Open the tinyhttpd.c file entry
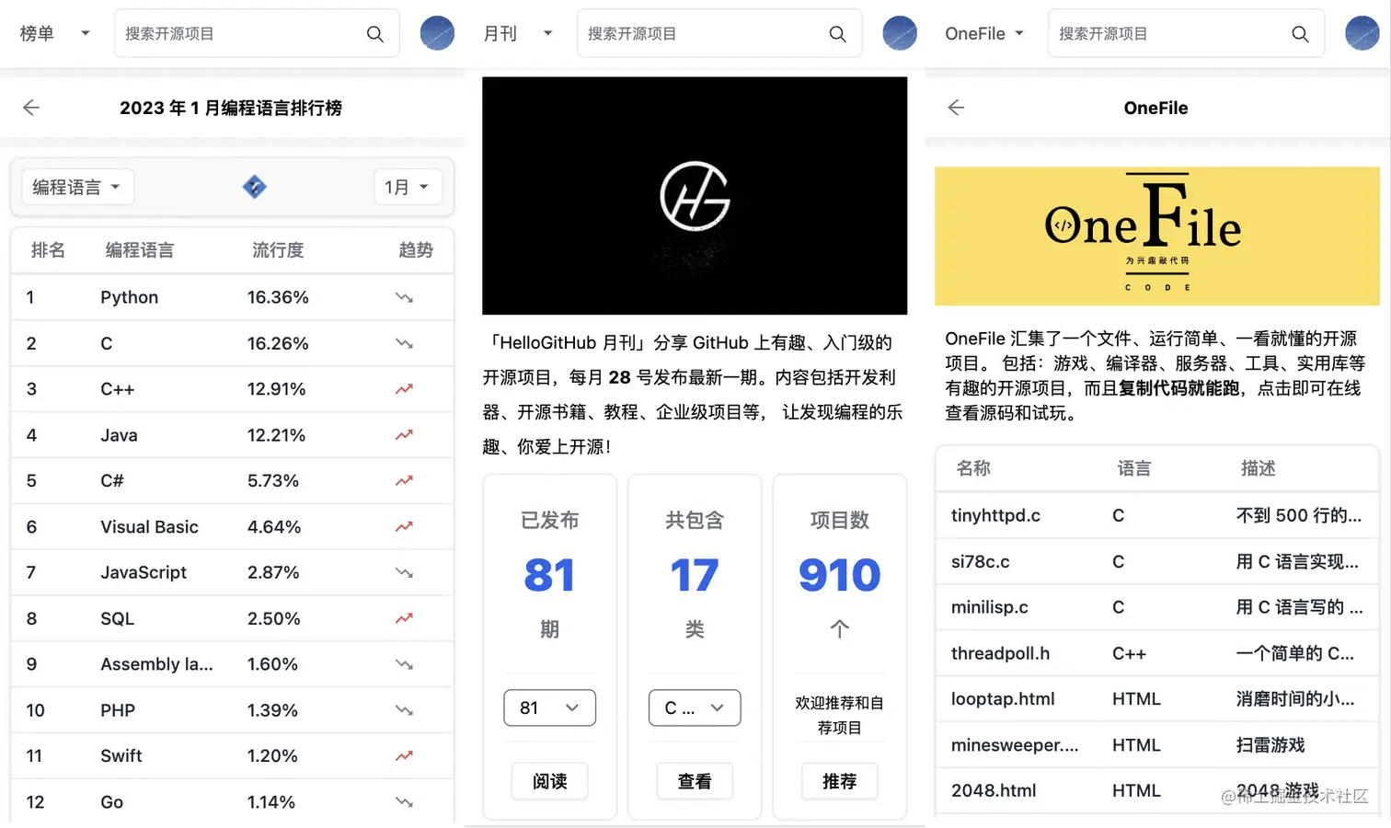The width and height of the screenshot is (1391, 828). click(x=995, y=515)
